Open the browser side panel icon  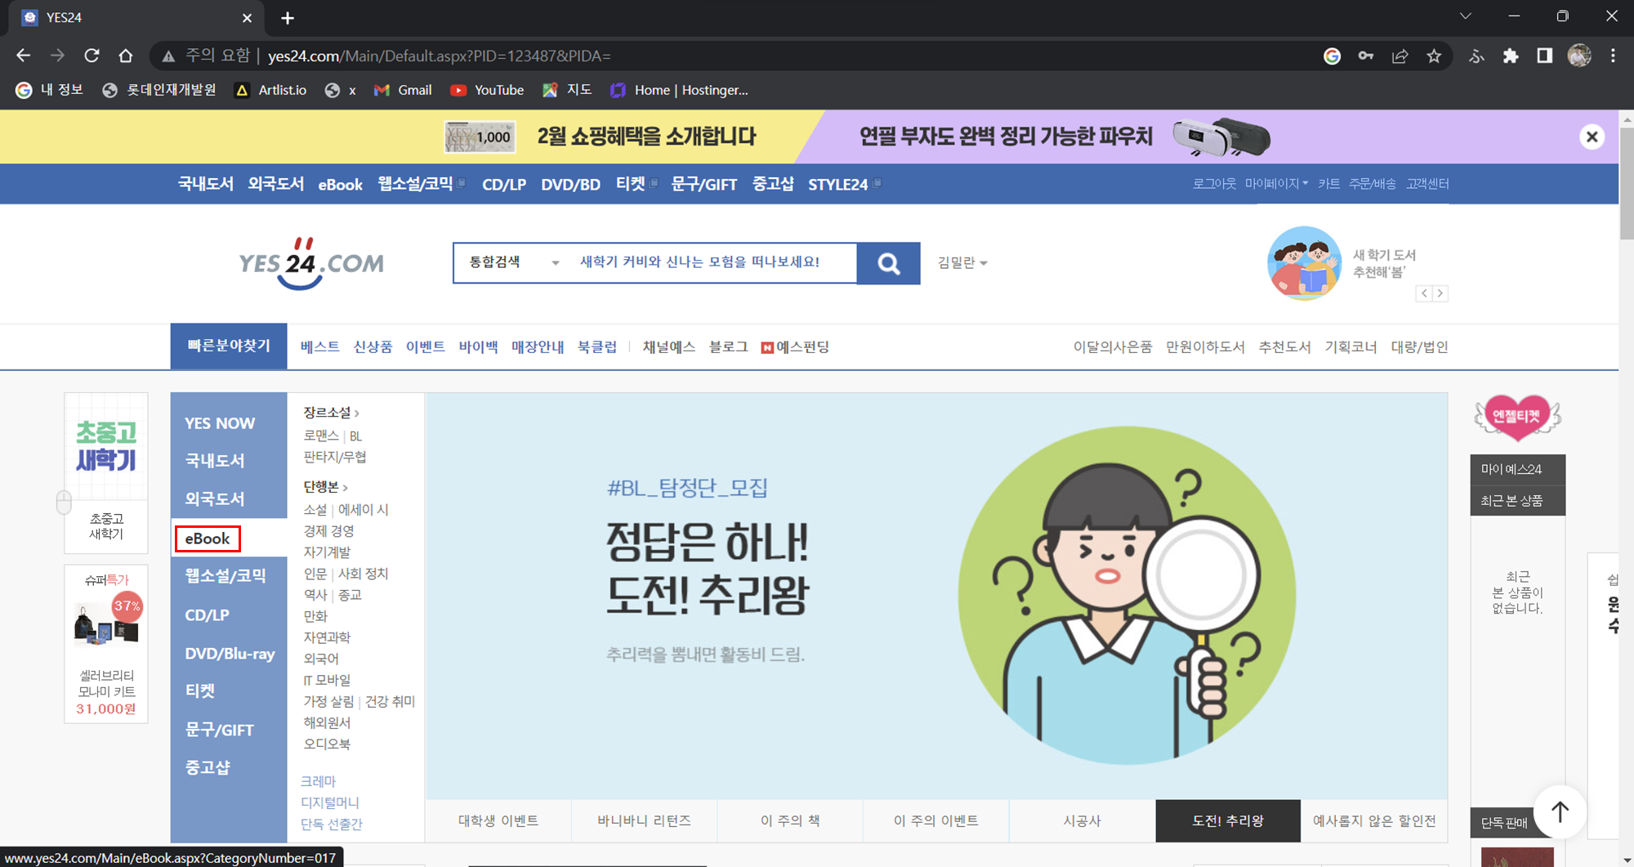pos(1544,56)
